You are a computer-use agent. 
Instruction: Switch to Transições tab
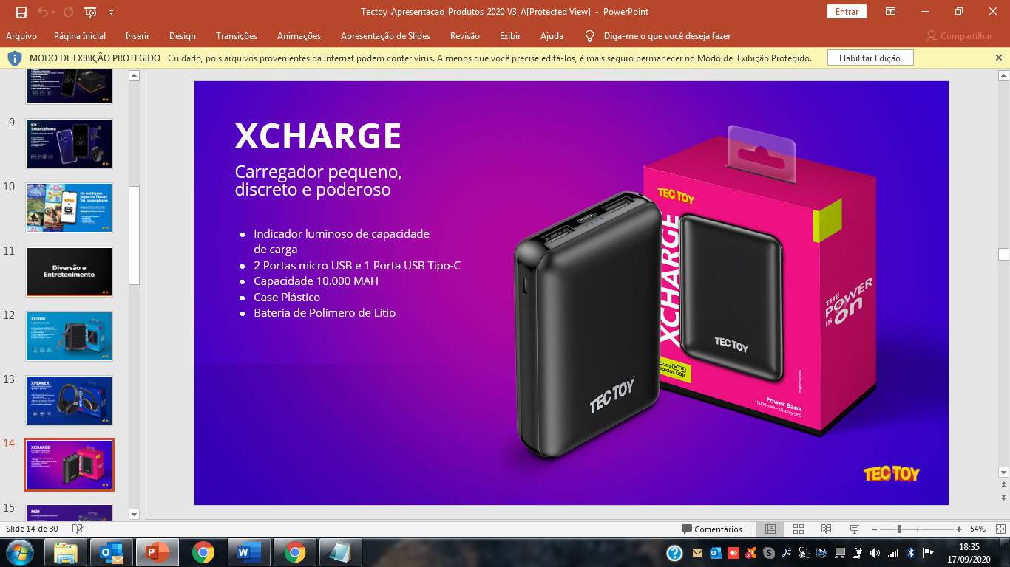[x=237, y=36]
